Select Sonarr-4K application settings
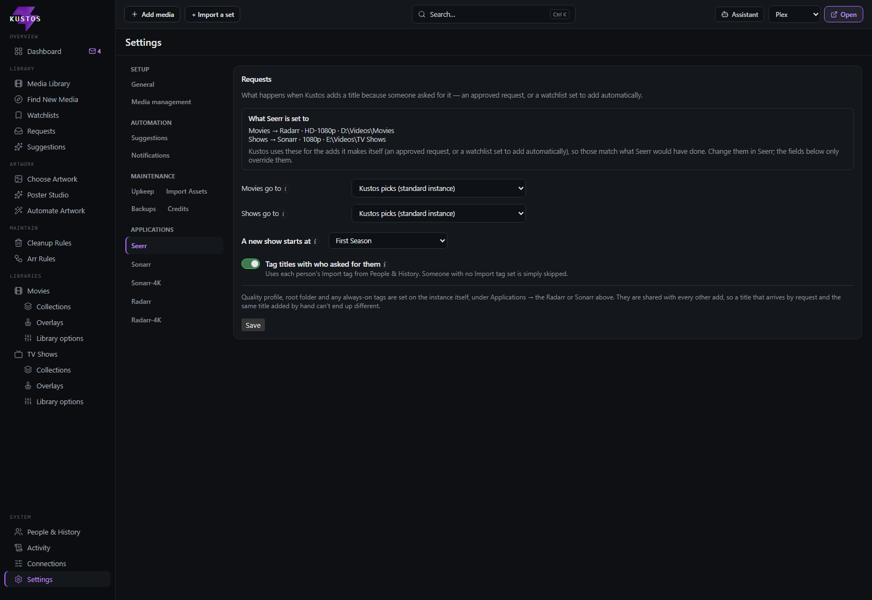This screenshot has height=600, width=872. pyautogui.click(x=174, y=283)
